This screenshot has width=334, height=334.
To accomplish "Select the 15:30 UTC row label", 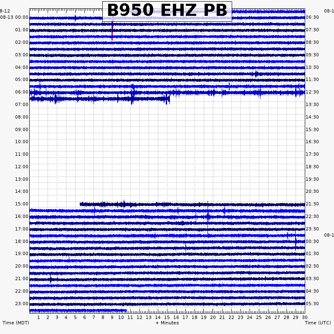I will [312, 130].
